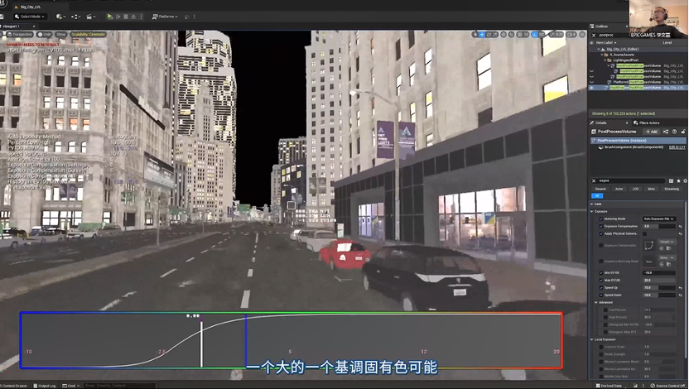Select the Viewport 1 tab
The width and height of the screenshot is (689, 389).
[13, 26]
